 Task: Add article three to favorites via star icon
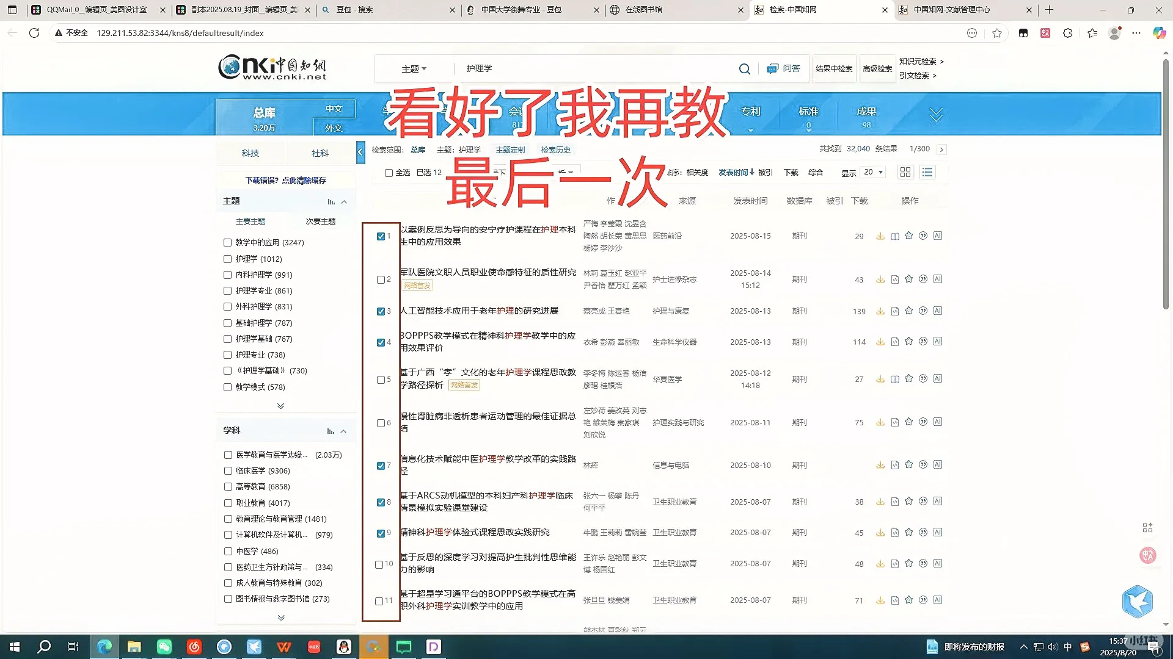(x=908, y=311)
